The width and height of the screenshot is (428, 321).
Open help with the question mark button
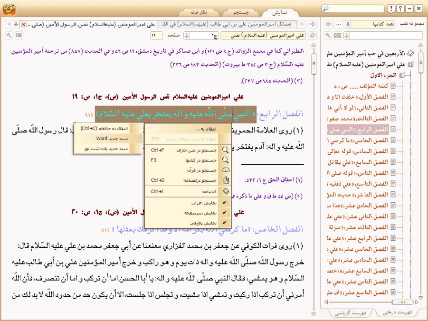(x=400, y=9)
